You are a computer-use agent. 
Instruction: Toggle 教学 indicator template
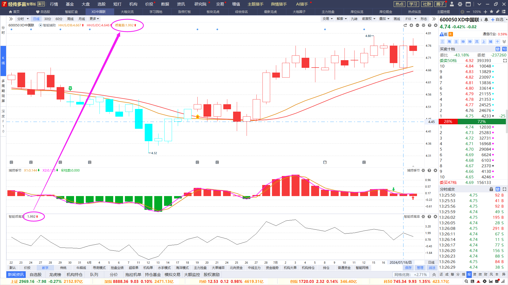[45, 268]
